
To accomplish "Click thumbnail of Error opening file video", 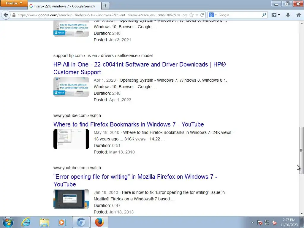I will pyautogui.click(x=71, y=199).
